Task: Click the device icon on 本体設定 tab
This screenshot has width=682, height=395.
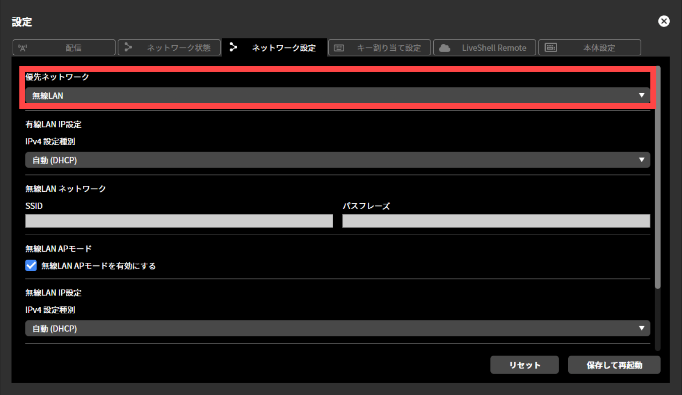Action: tap(551, 47)
